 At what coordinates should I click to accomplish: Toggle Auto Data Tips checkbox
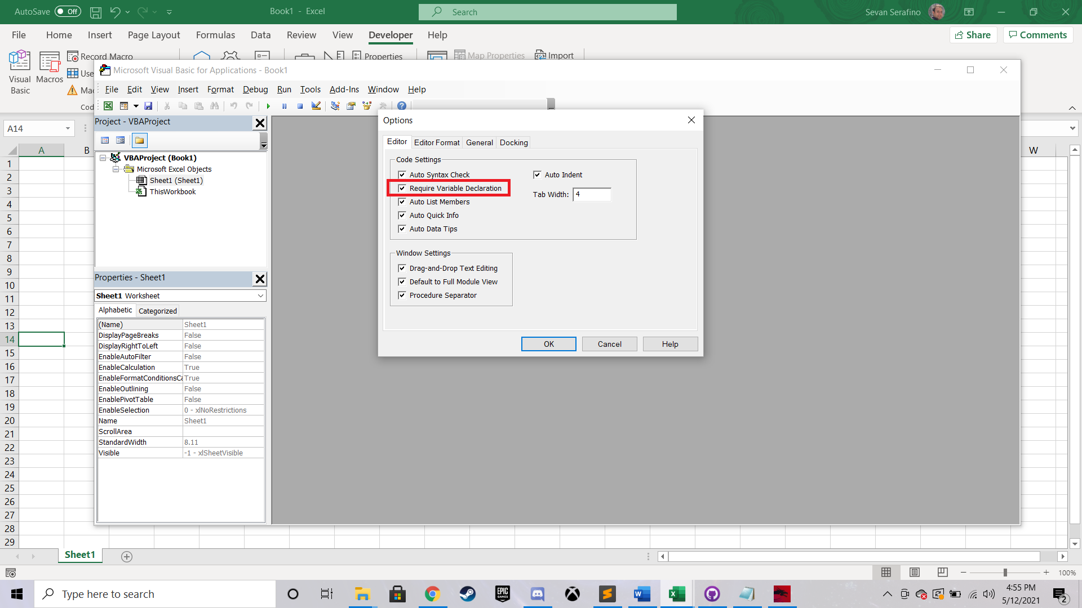click(x=402, y=229)
